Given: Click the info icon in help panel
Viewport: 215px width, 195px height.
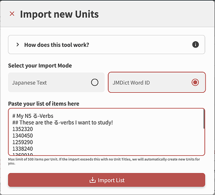Looking at the screenshot, I should (196, 45).
